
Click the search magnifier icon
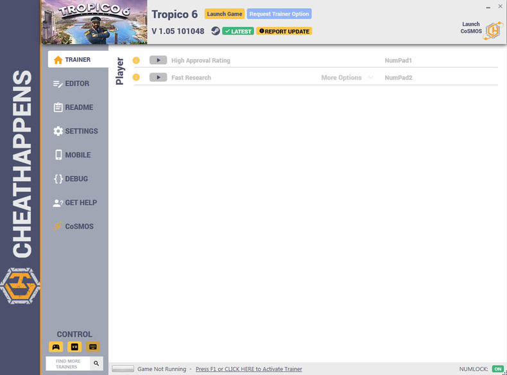pyautogui.click(x=96, y=363)
